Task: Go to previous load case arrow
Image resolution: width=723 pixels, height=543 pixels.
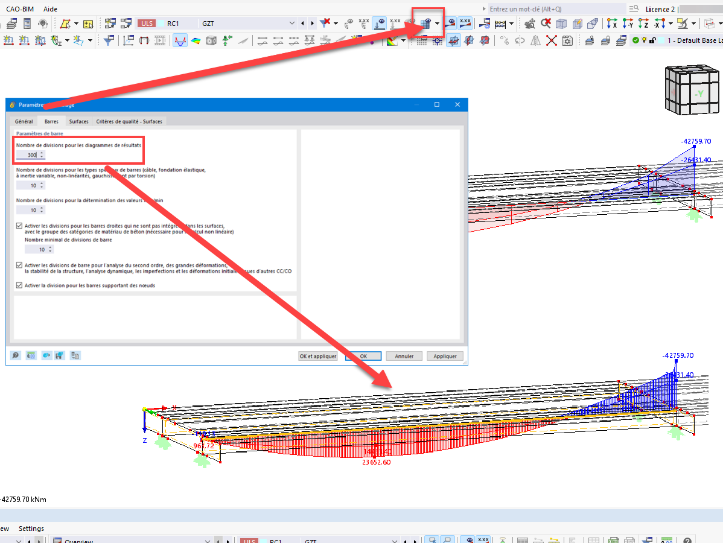Action: tap(302, 23)
